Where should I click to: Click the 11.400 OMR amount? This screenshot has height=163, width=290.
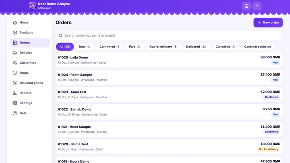click(x=270, y=127)
